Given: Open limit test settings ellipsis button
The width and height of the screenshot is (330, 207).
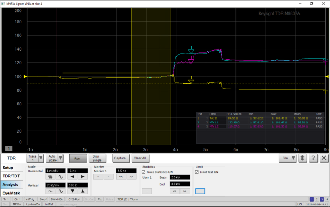Looking at the screenshot, I should pos(200,191).
